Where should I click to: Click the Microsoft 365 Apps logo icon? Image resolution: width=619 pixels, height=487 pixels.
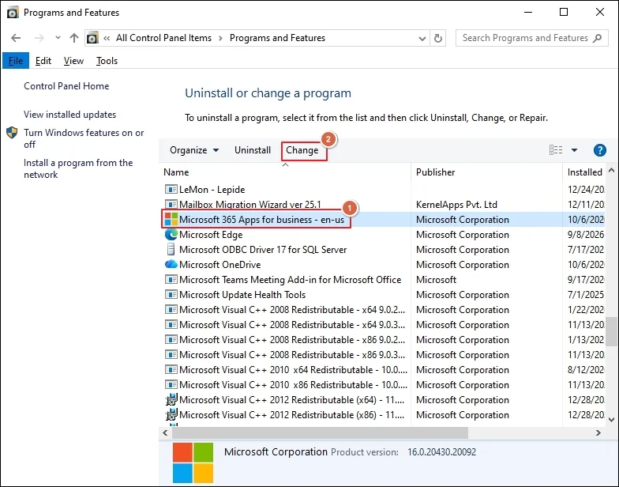(171, 220)
